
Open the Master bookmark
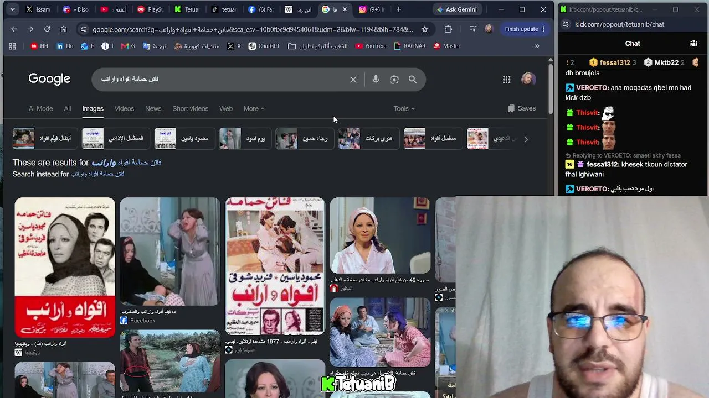click(x=446, y=46)
